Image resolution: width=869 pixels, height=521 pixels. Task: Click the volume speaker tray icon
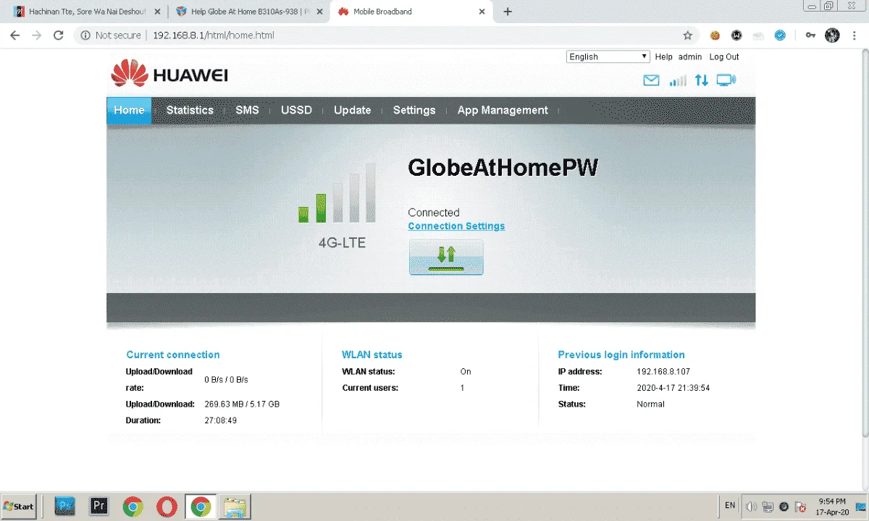point(752,507)
